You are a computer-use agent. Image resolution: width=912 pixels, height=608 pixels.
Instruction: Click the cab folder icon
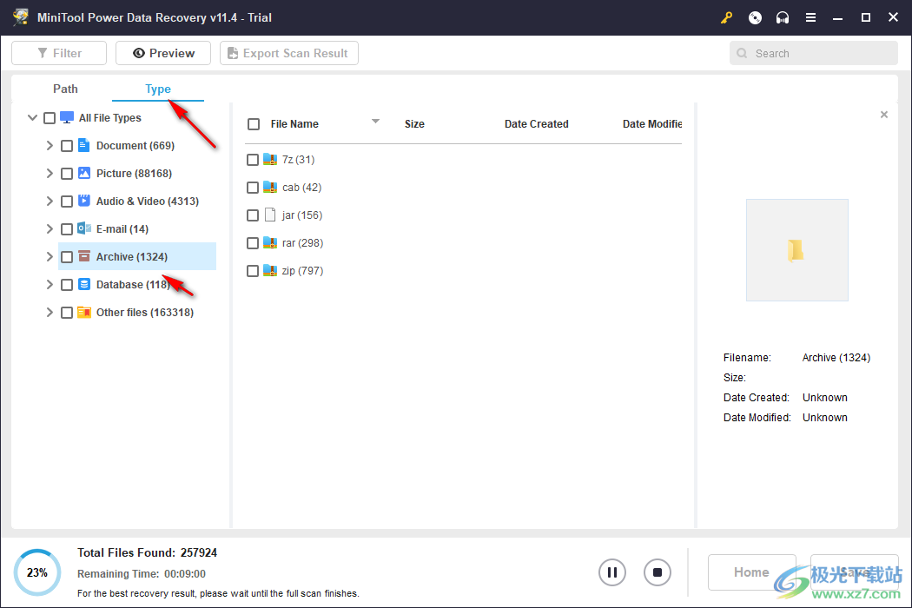pos(270,187)
